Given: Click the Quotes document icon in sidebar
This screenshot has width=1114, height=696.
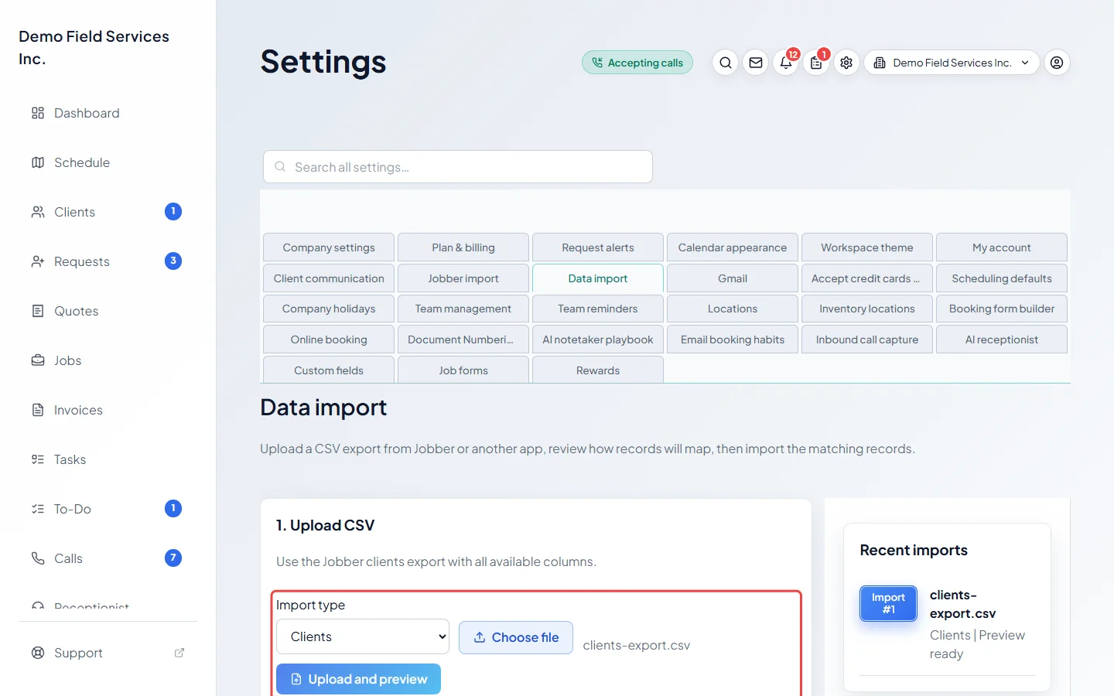Looking at the screenshot, I should (x=38, y=311).
